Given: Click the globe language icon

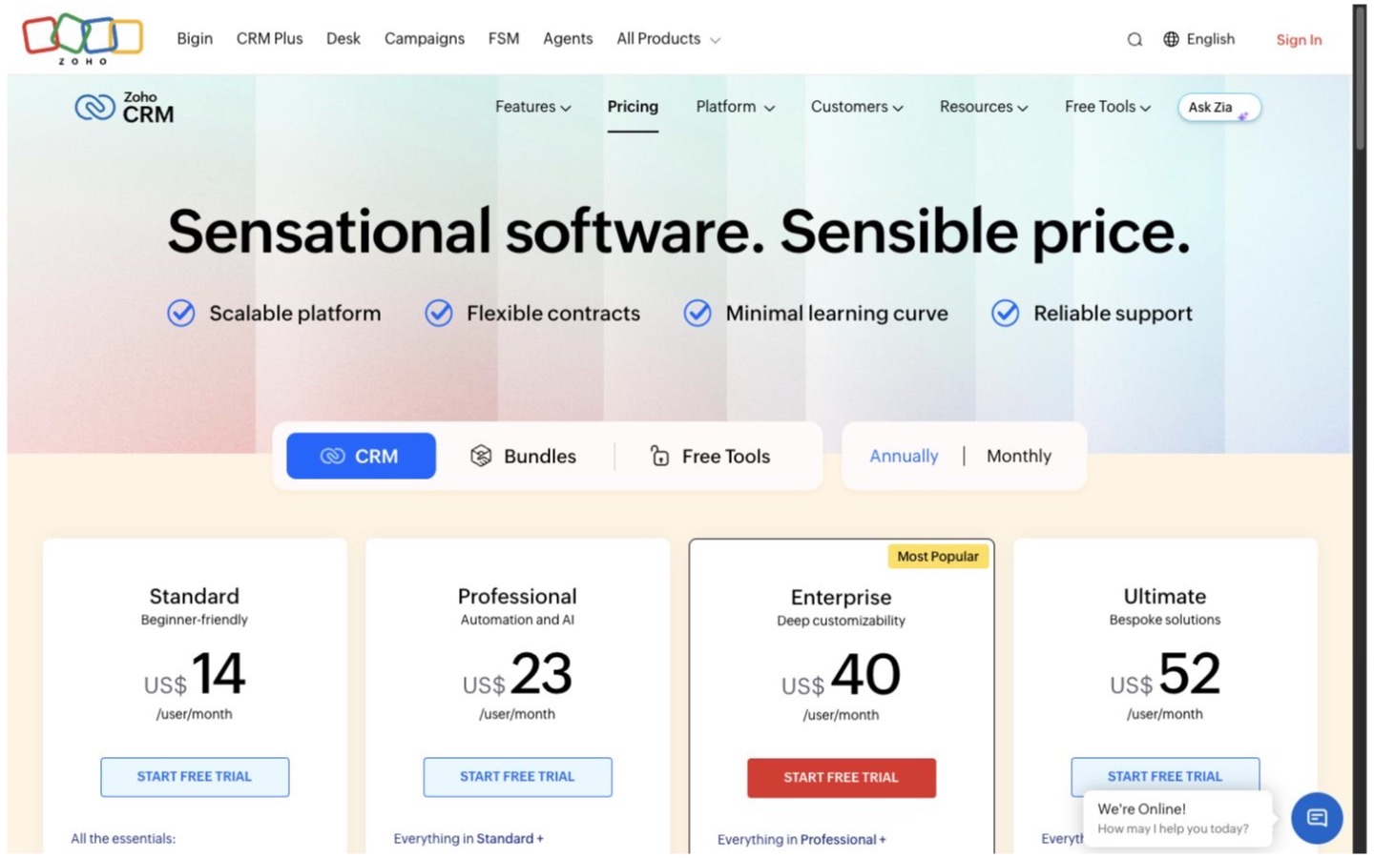Looking at the screenshot, I should pyautogui.click(x=1171, y=39).
